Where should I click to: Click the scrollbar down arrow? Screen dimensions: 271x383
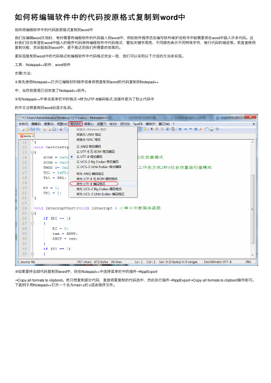(253, 255)
